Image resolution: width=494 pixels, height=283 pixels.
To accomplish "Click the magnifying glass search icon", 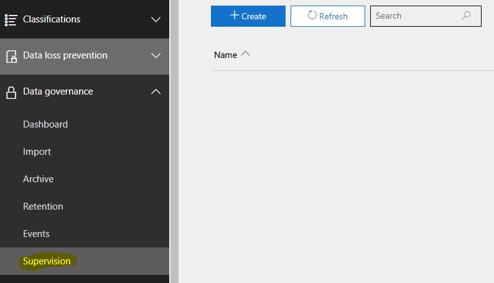I will point(466,16).
